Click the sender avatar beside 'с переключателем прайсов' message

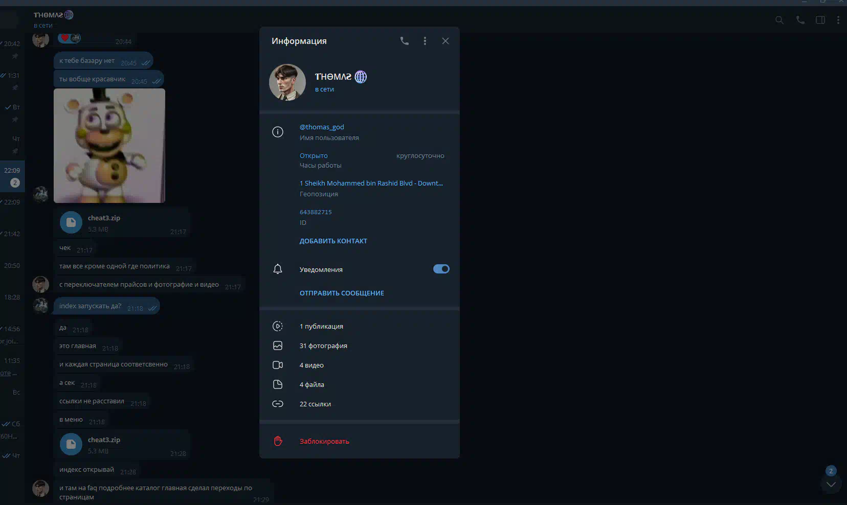(x=41, y=284)
